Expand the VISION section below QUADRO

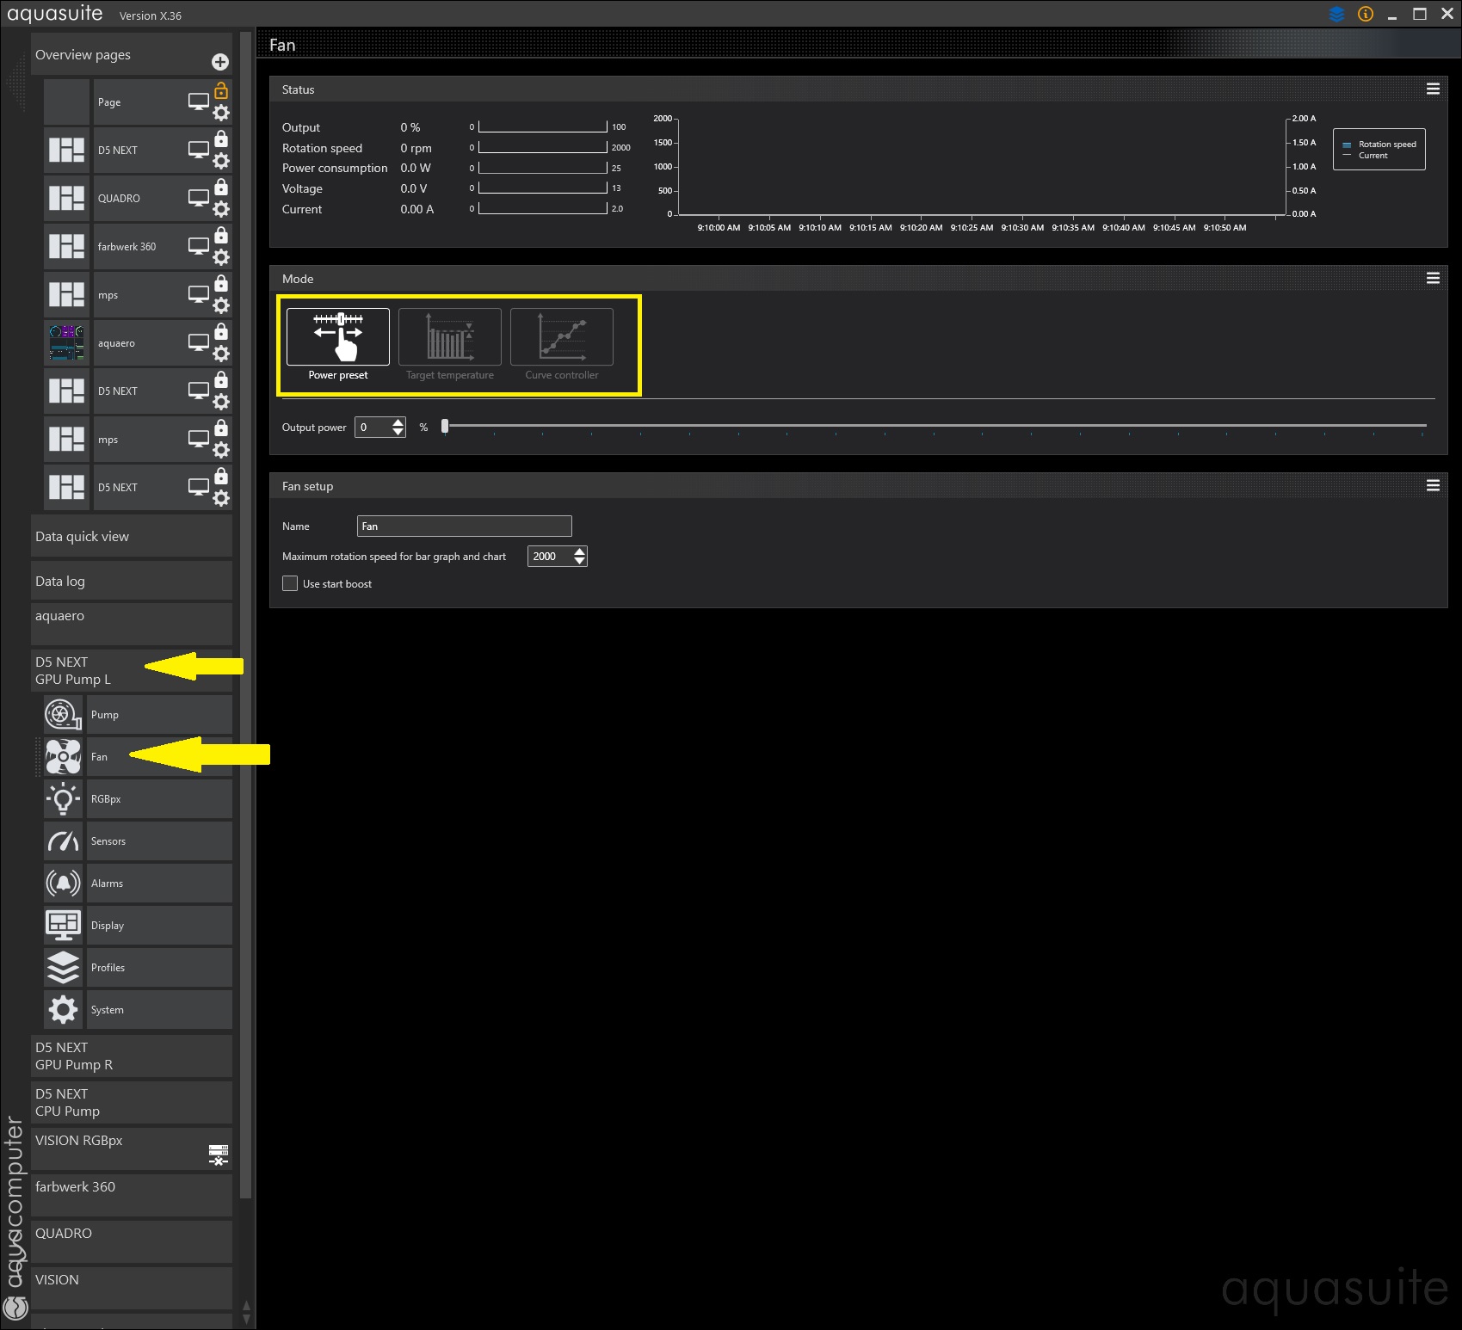click(132, 1289)
